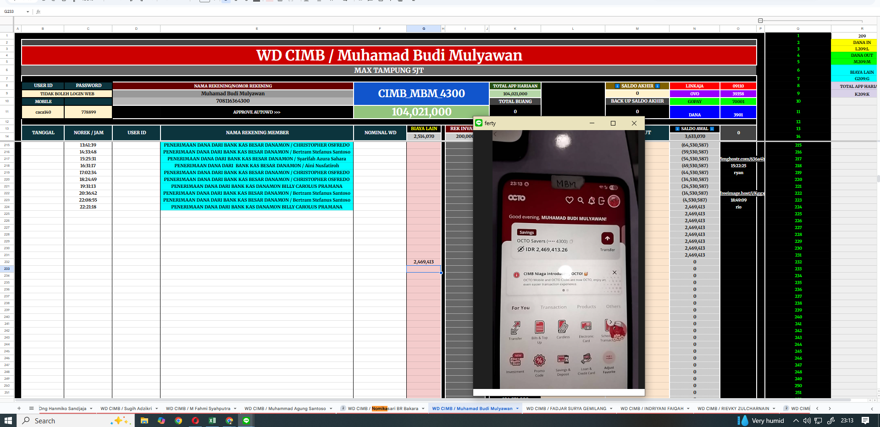
Task: Open Excel from the taskbar
Action: (212, 421)
